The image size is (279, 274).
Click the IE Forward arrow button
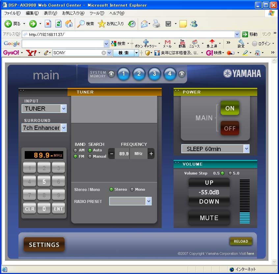[x=33, y=24]
